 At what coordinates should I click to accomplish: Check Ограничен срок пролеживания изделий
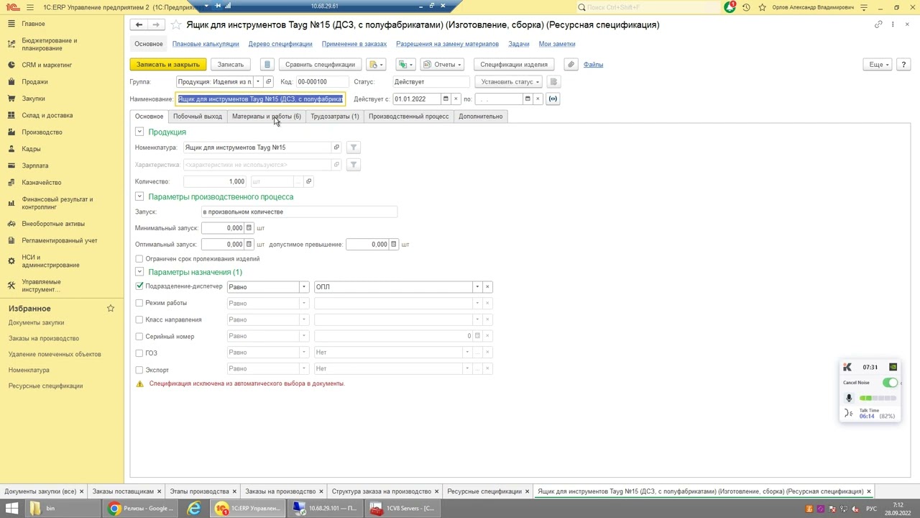point(139,259)
